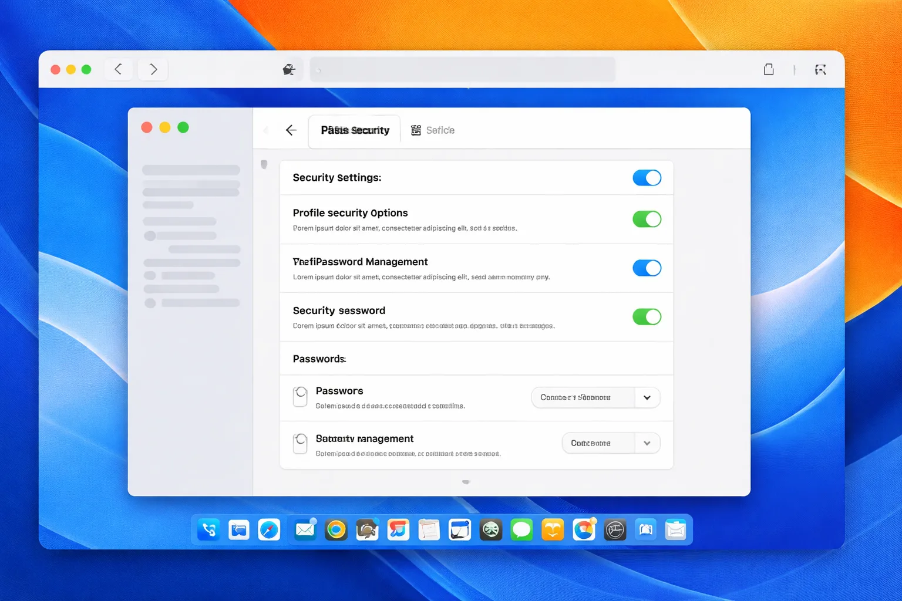Open the orange Books app in the dock
This screenshot has width=902, height=601.
pyautogui.click(x=553, y=530)
